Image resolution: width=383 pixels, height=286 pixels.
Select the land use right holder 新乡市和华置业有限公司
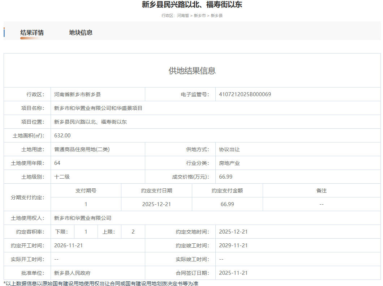[83, 218]
